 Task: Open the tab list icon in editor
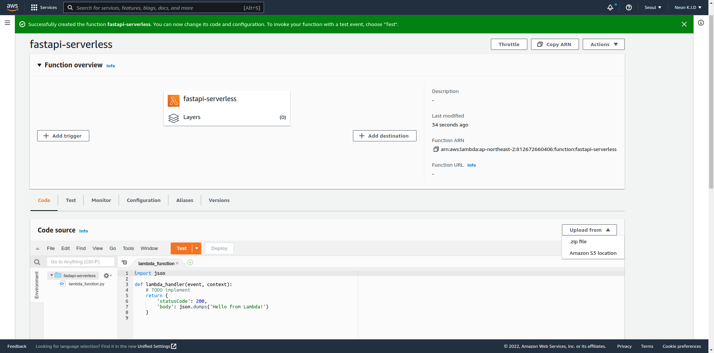coord(125,263)
